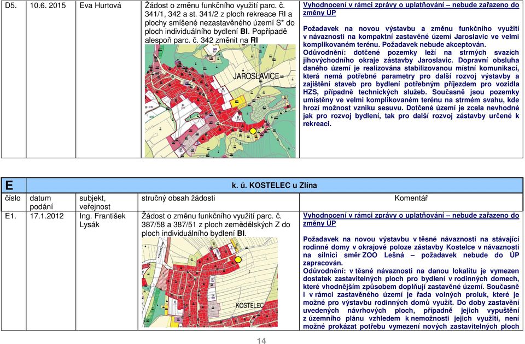Select the date '17.1.2012'

pyautogui.click(x=46, y=216)
